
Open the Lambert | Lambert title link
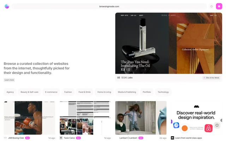click(x=128, y=138)
